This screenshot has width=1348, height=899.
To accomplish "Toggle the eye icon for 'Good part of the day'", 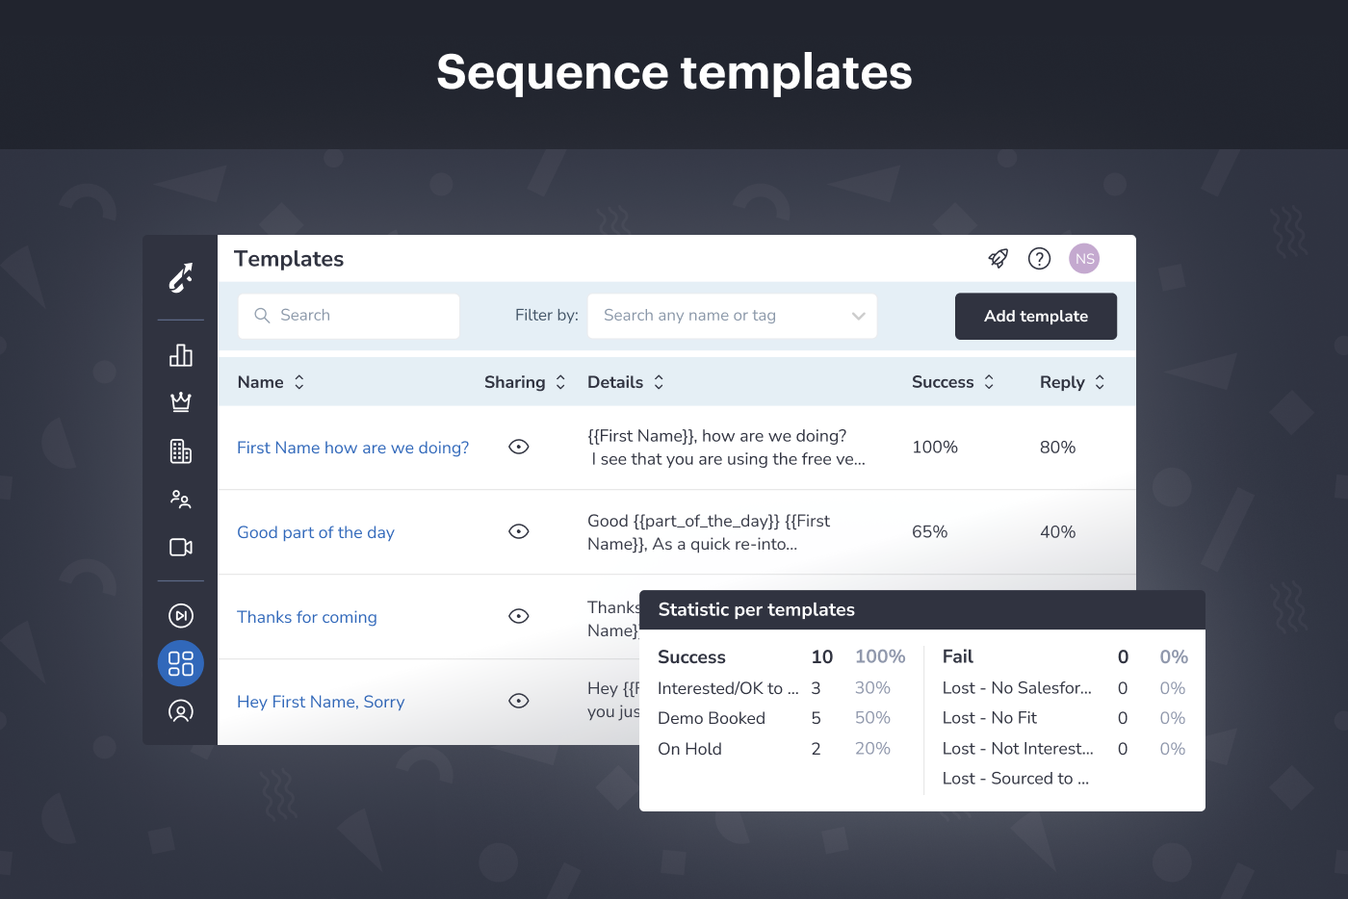I will pos(518,531).
